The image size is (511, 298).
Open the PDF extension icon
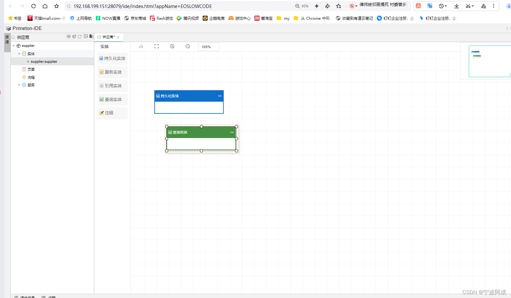point(418,6)
